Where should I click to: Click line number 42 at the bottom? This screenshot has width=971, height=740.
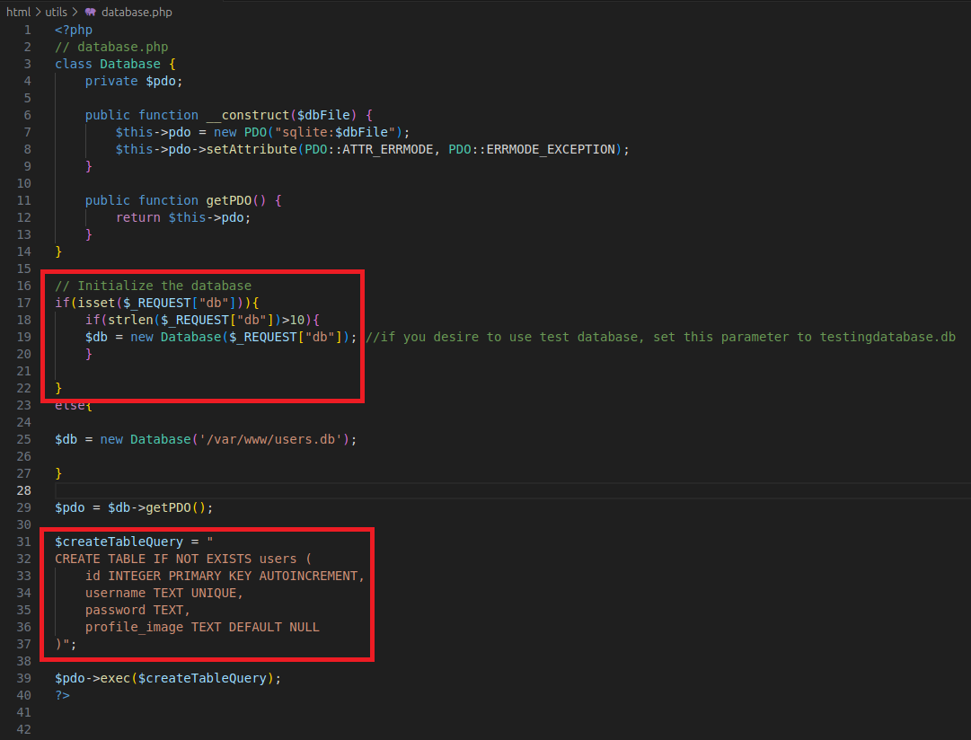[23, 729]
